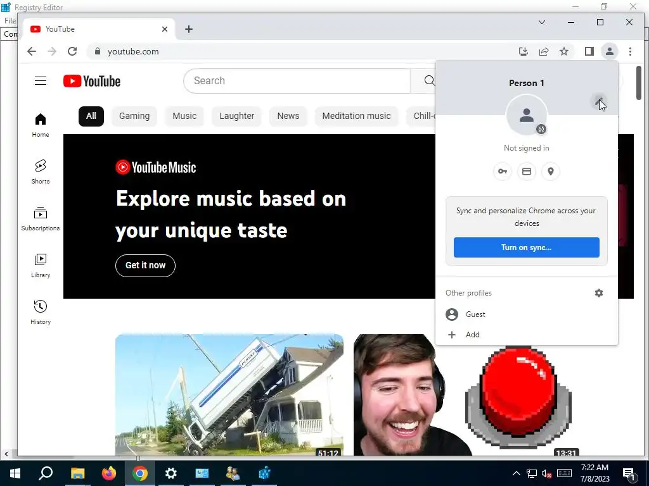Open Subscriptions in YouTube sidebar
The height and width of the screenshot is (486, 649).
pyautogui.click(x=41, y=218)
